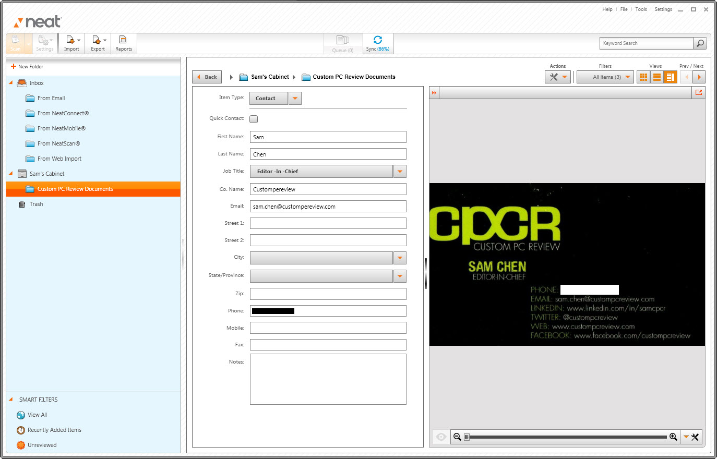Click the Zip field
The height and width of the screenshot is (459, 717).
(328, 294)
